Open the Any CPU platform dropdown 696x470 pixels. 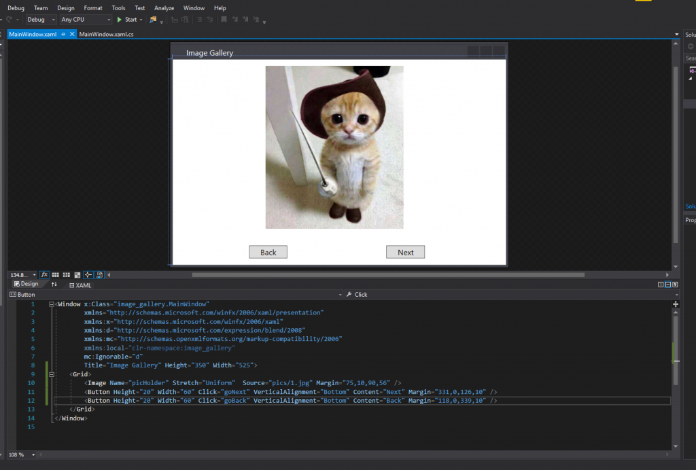pos(83,20)
